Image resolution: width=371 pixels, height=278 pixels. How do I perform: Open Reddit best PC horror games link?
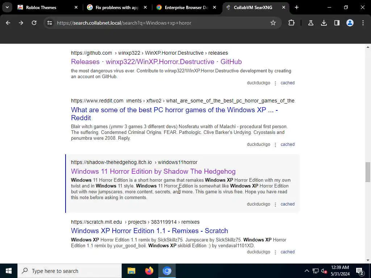(174, 114)
